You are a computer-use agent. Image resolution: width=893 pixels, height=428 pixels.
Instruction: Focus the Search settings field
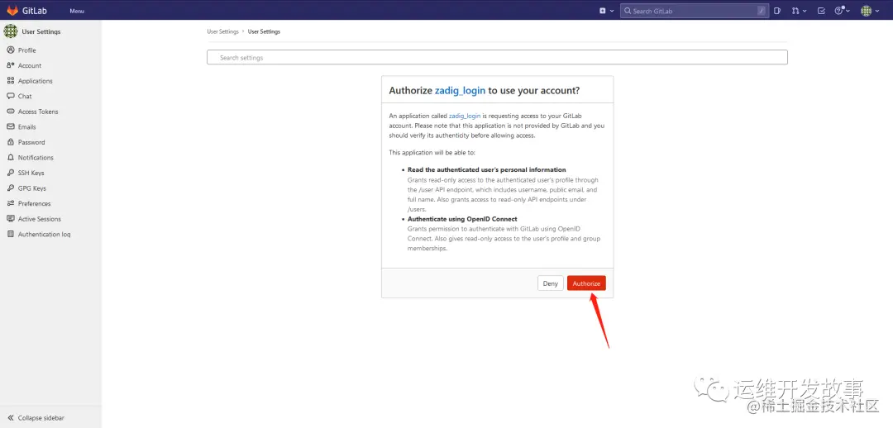[x=497, y=58]
